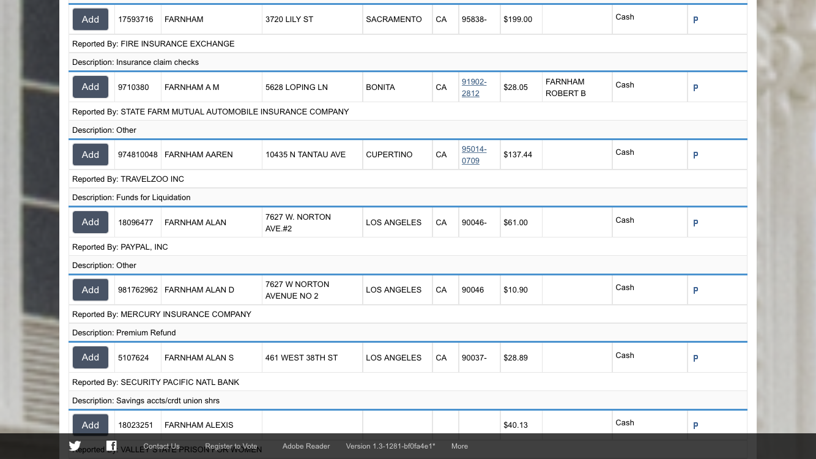The width and height of the screenshot is (816, 459).
Task: Add property 18023251 FARNHAM ALEXIS
Action: pos(91,425)
